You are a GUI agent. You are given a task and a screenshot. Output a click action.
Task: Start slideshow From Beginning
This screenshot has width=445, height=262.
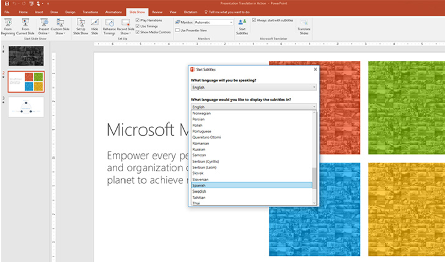8,27
